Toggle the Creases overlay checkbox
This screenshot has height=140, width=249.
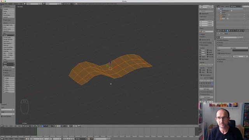tap(200, 54)
